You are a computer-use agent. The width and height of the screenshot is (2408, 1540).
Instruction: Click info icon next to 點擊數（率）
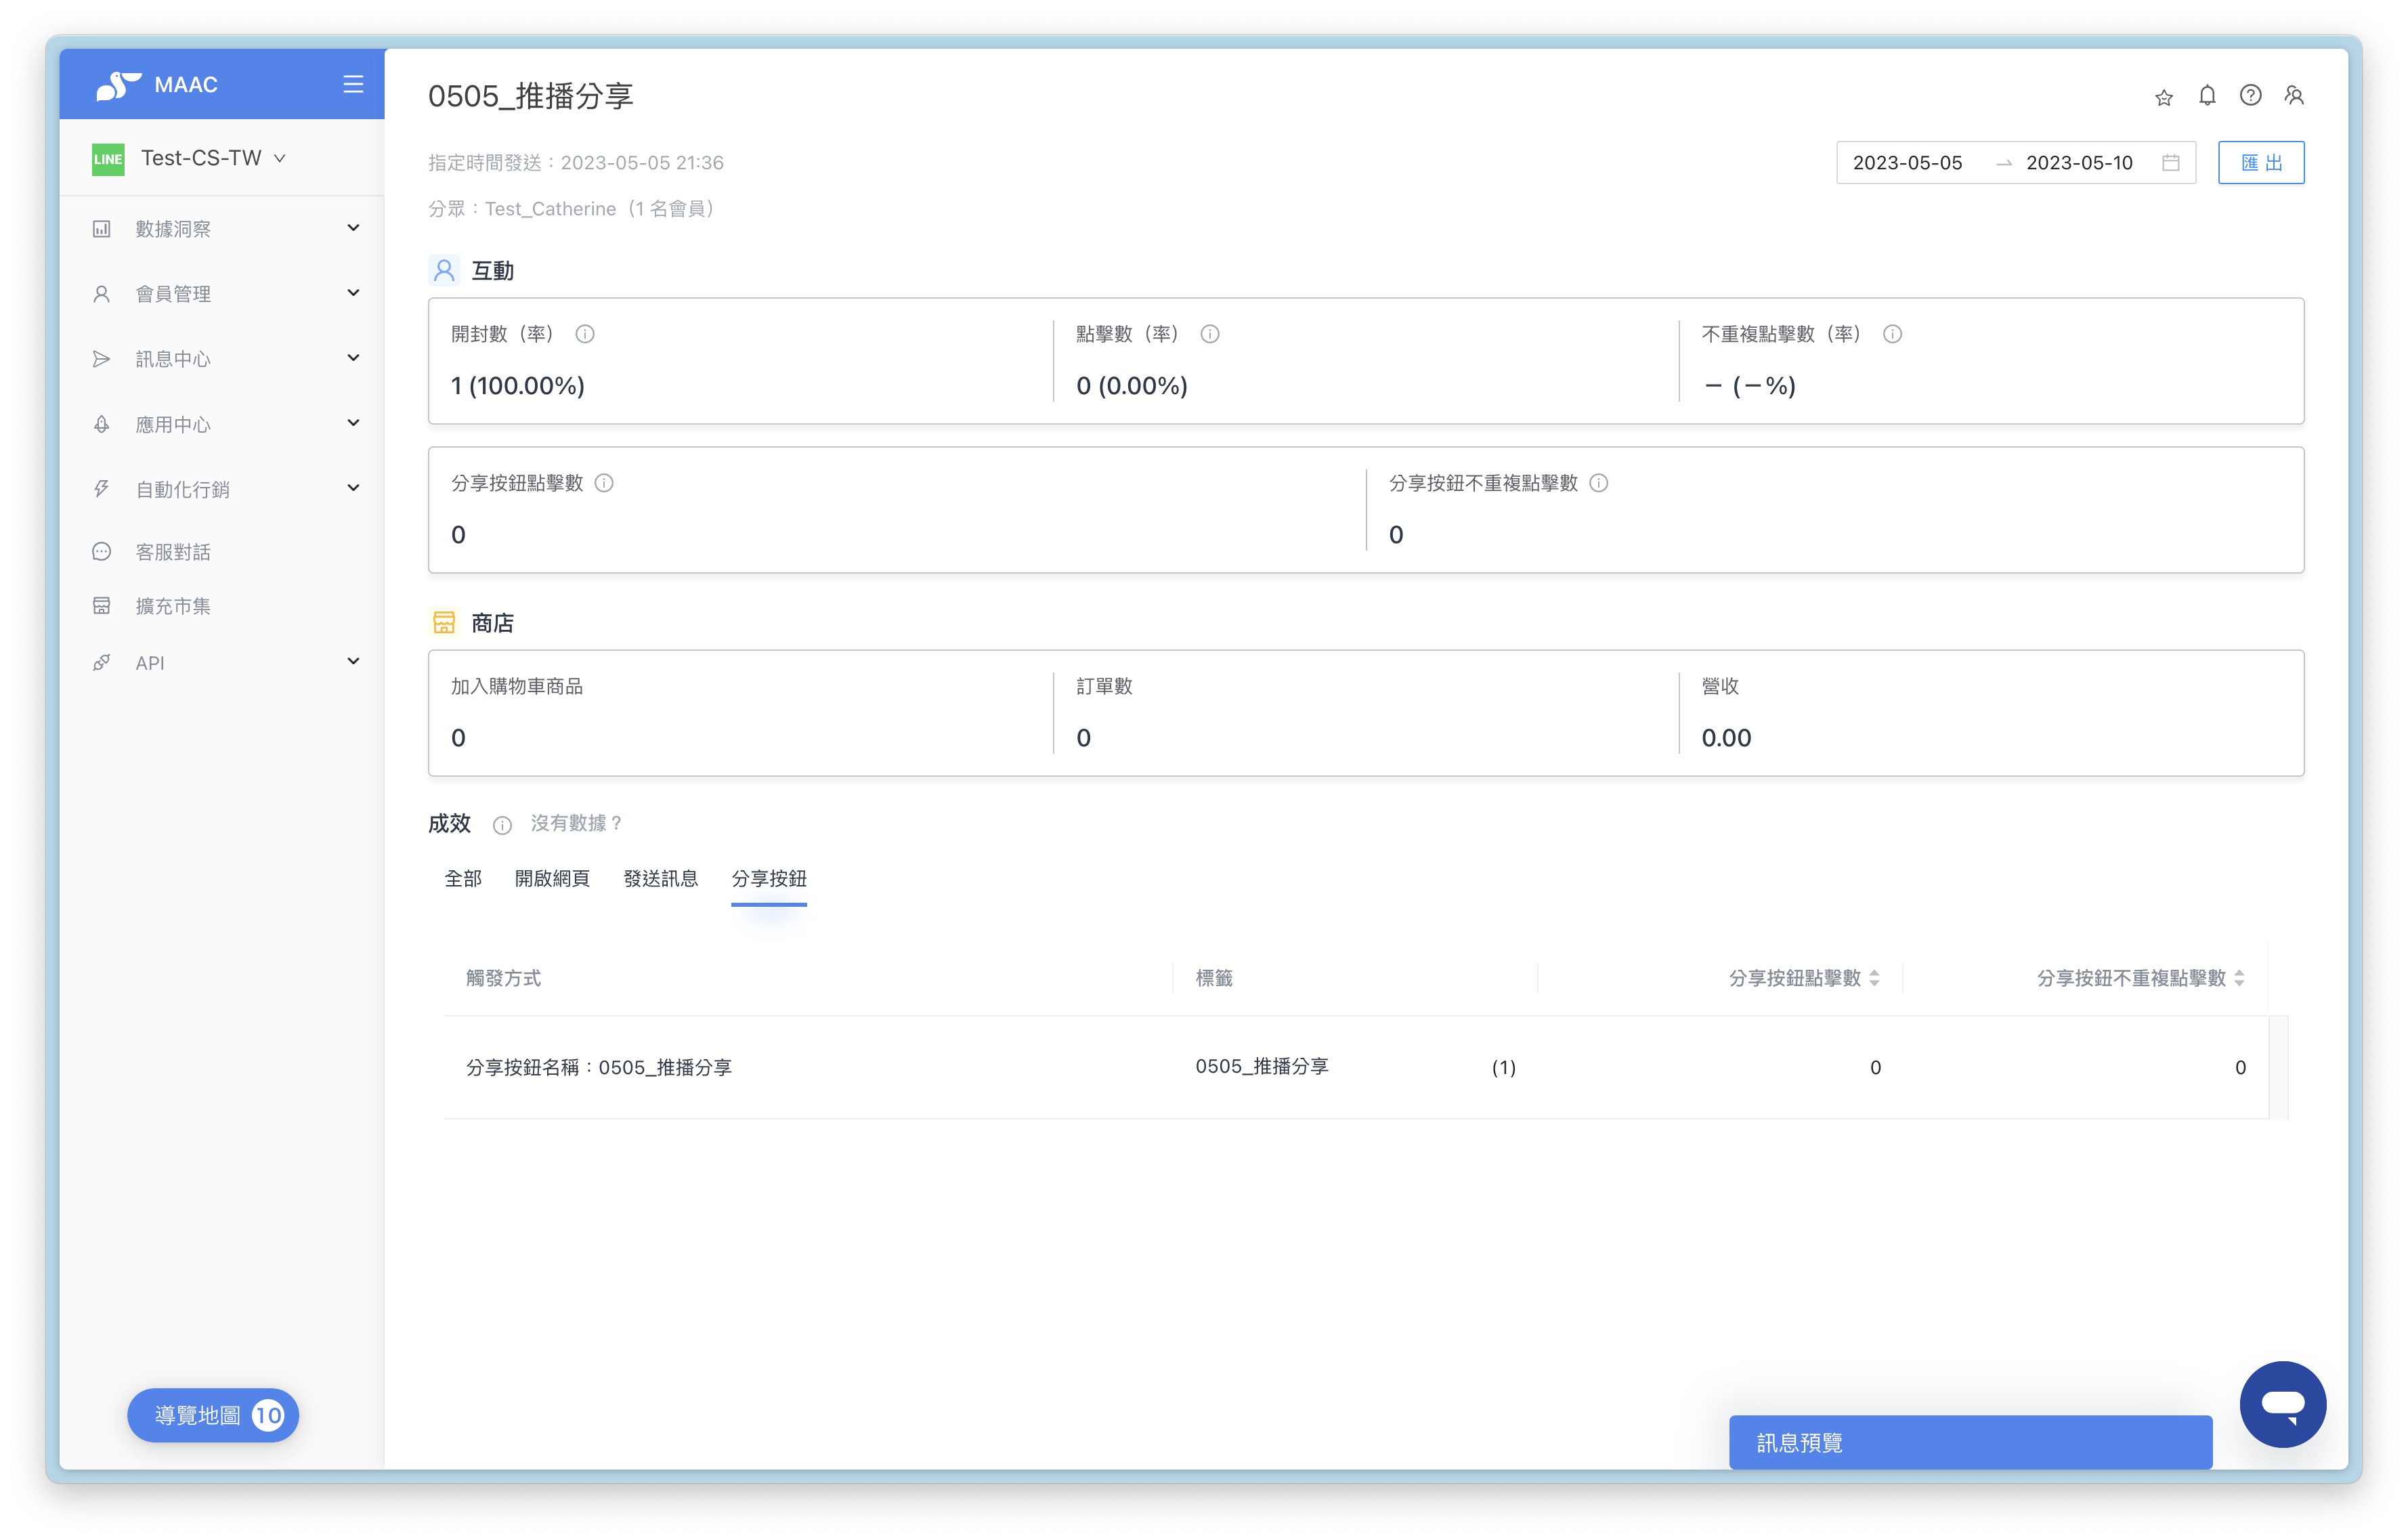(x=1210, y=334)
